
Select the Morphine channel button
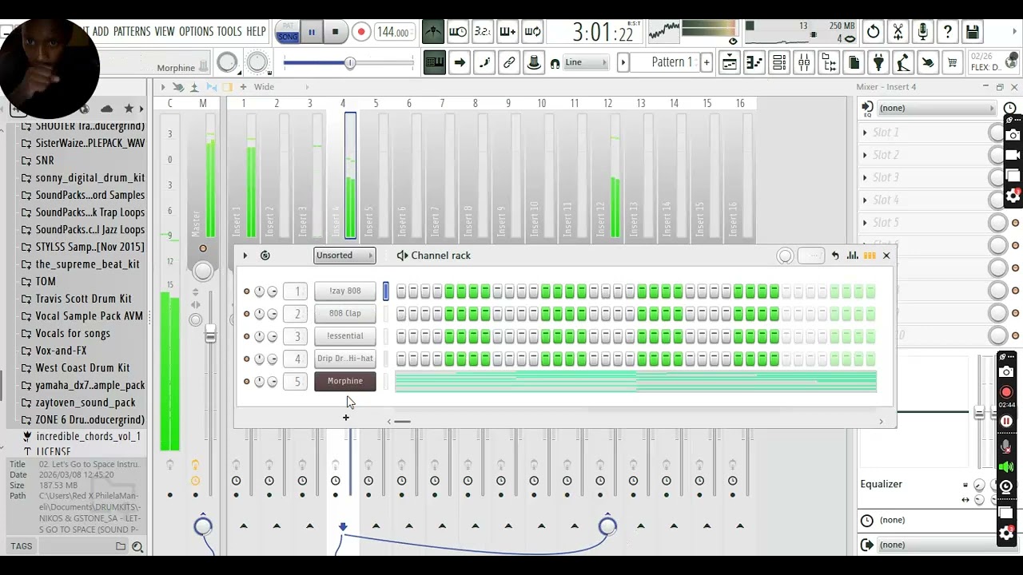[345, 381]
